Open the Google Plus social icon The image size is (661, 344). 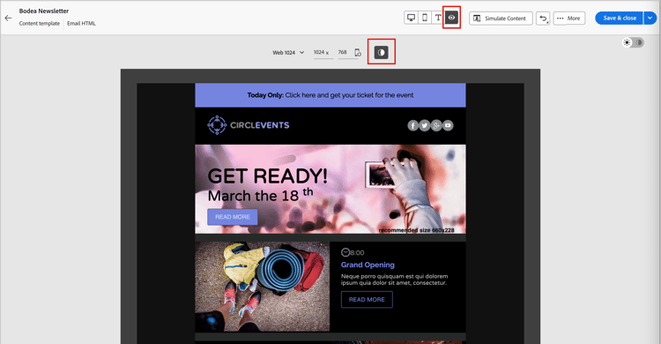[x=436, y=125]
